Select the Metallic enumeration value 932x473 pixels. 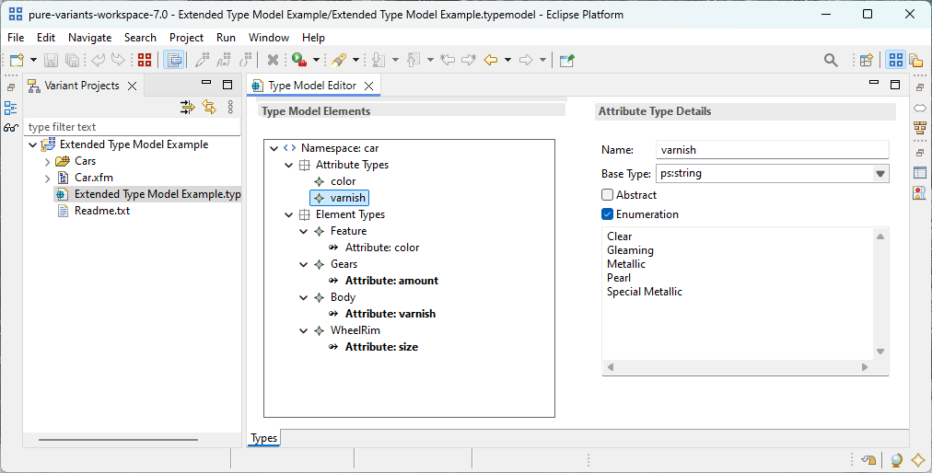626,264
